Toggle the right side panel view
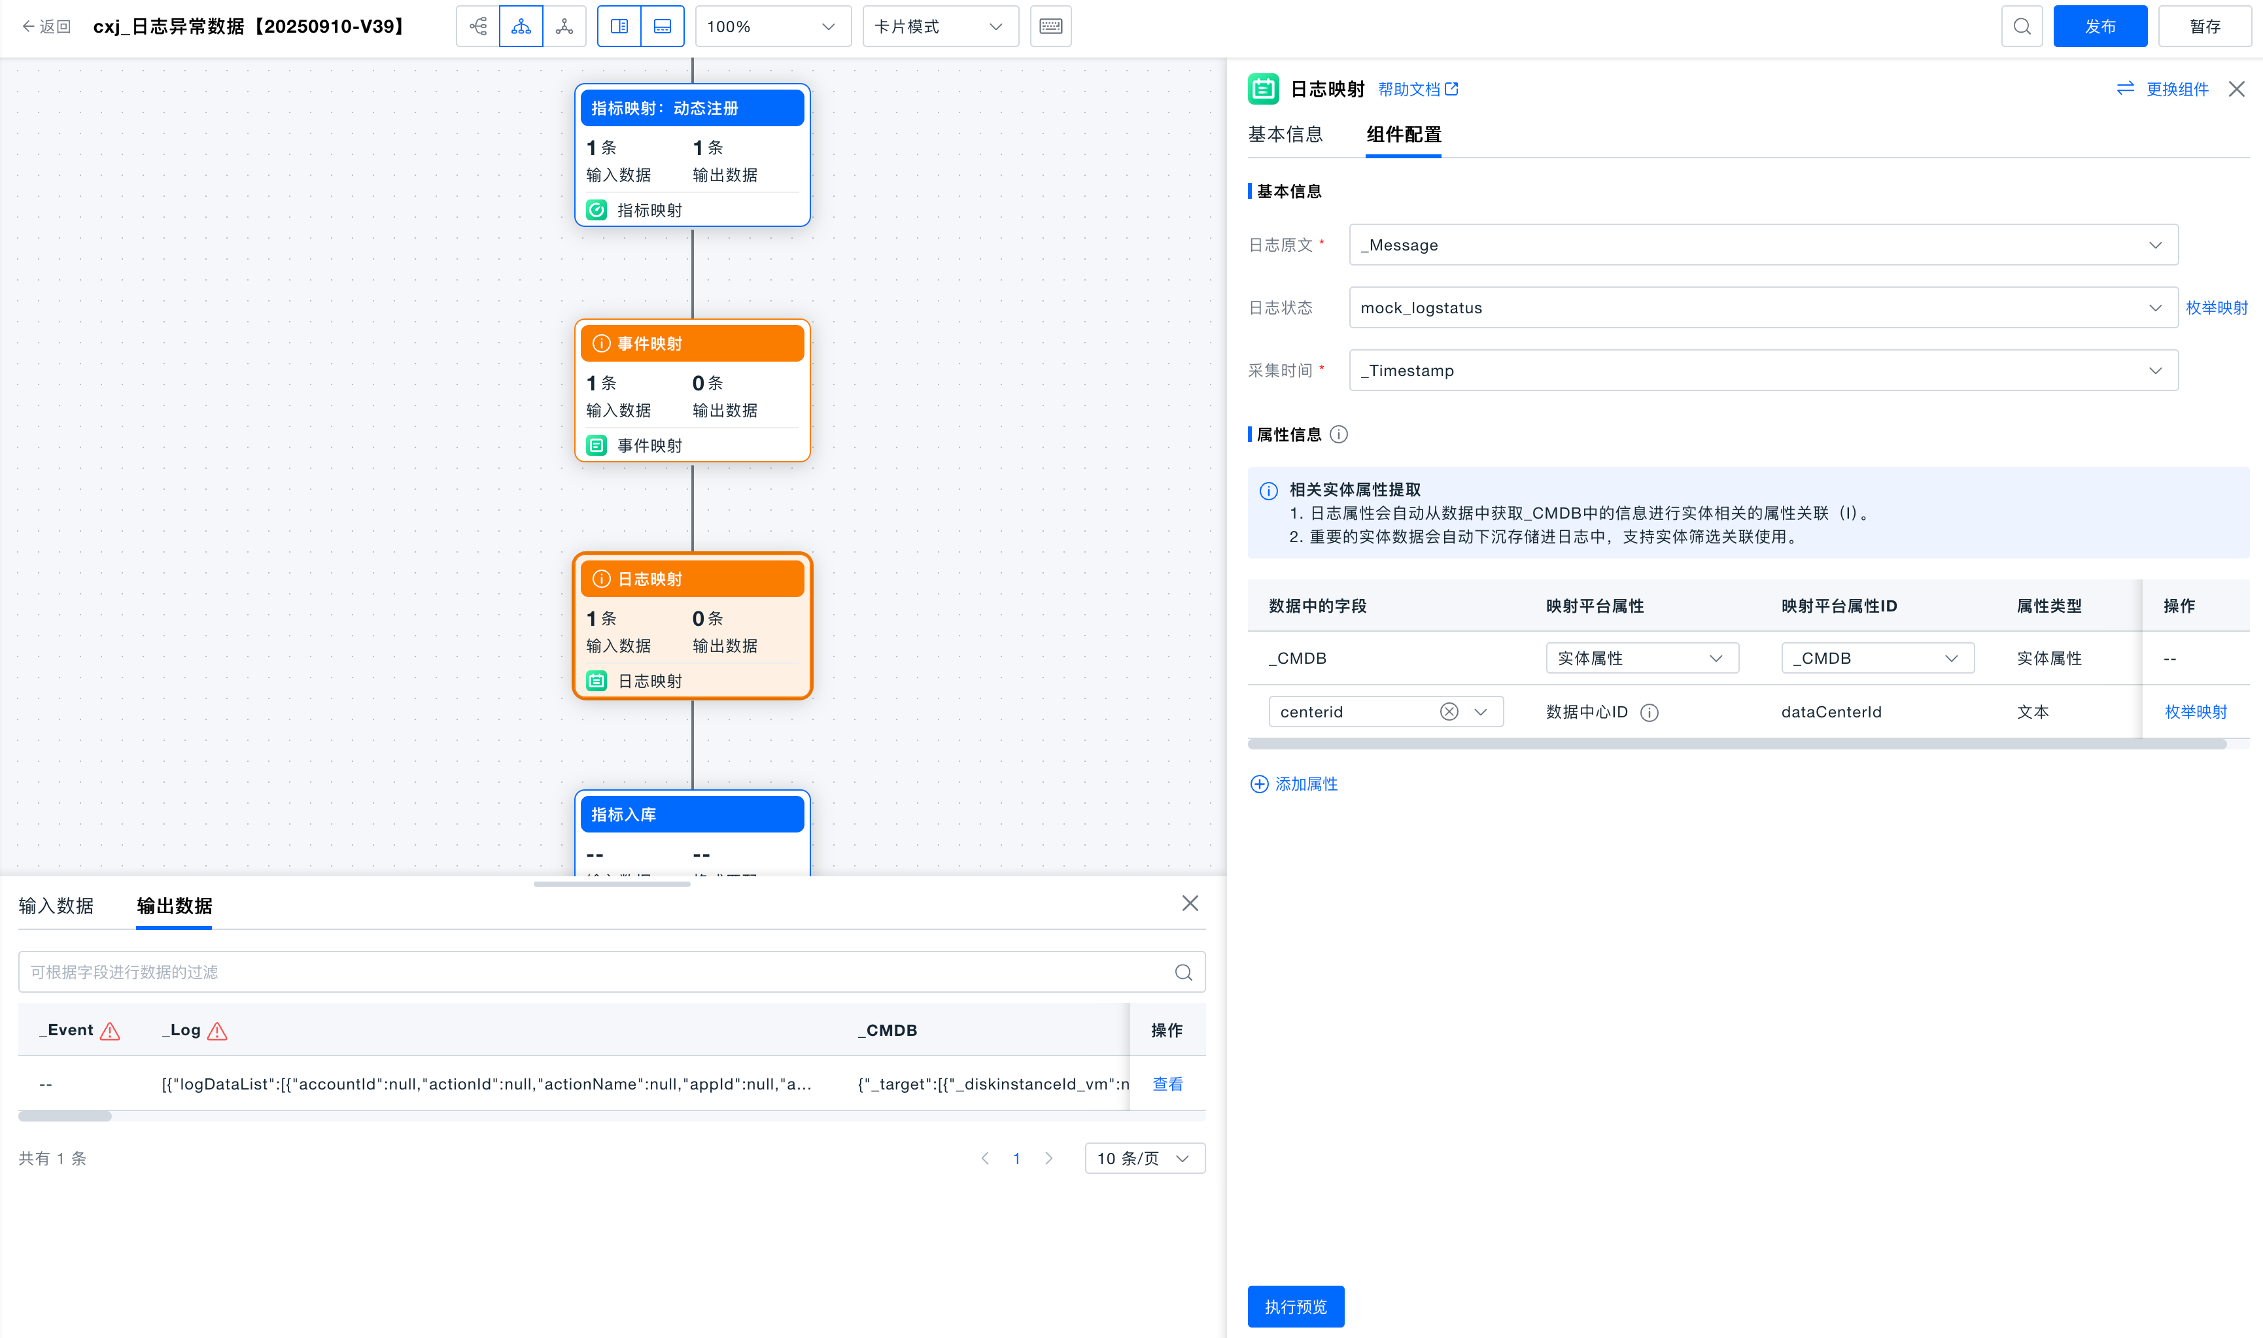The height and width of the screenshot is (1338, 2263). (619, 26)
